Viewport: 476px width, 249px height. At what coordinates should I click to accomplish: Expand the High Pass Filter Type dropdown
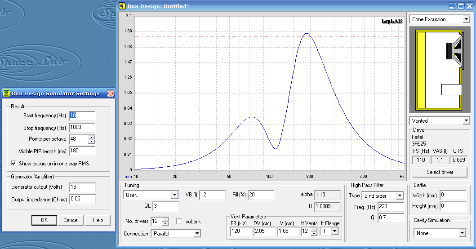click(x=400, y=196)
